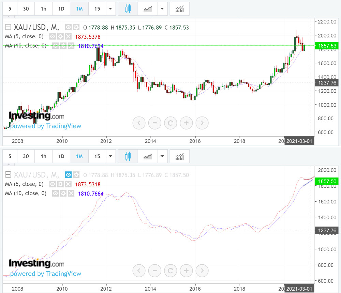Zoom in on the top chart

186,123
